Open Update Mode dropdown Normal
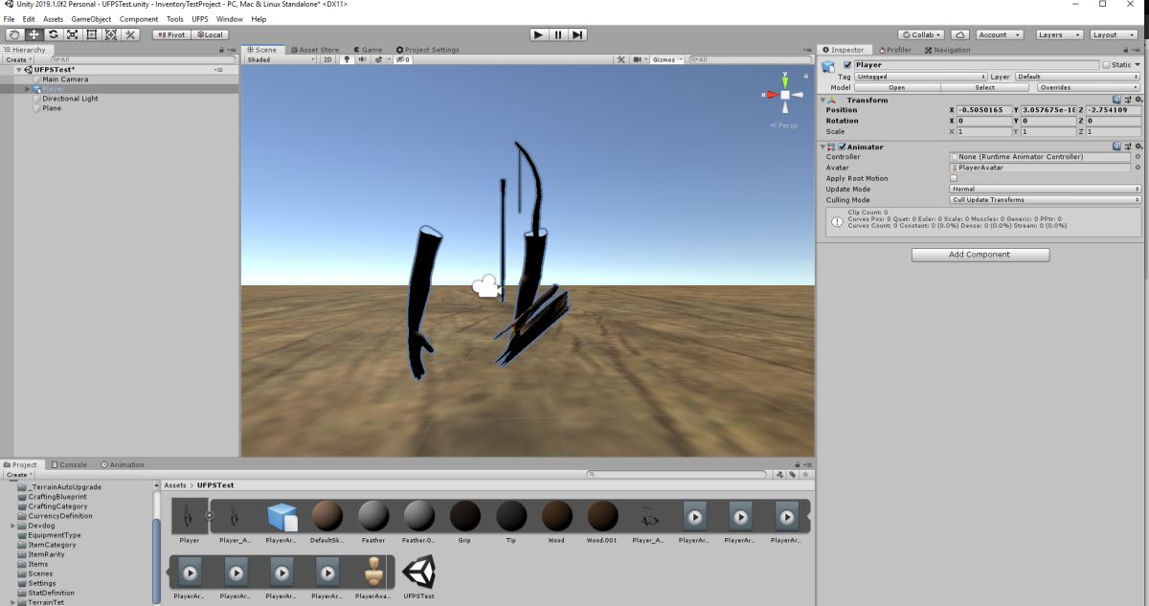Image resolution: width=1149 pixels, height=606 pixels. 1046,189
